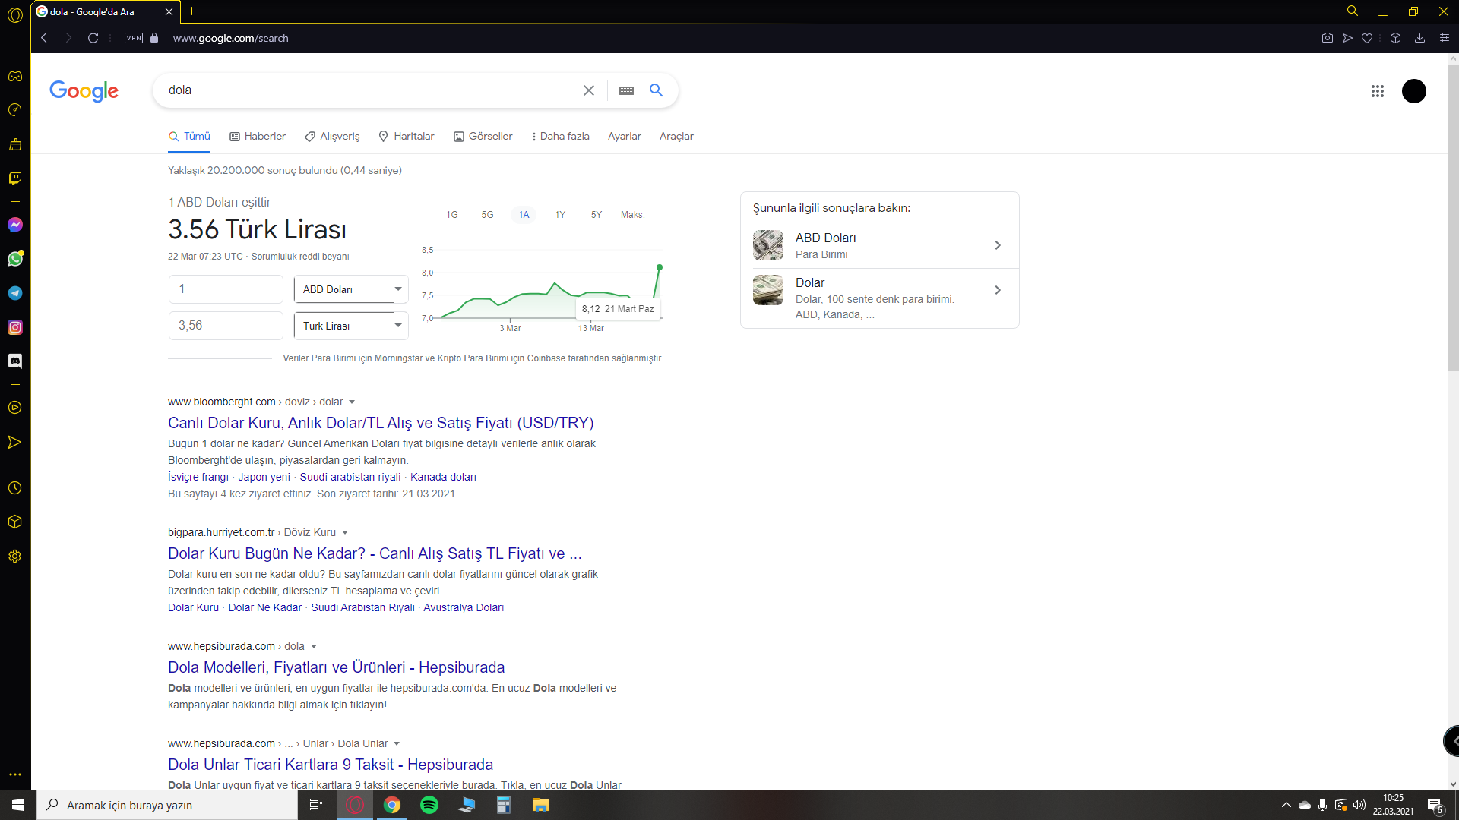Open History clock icon in sidebar
Screen dimensions: 1459x820
(x=15, y=488)
